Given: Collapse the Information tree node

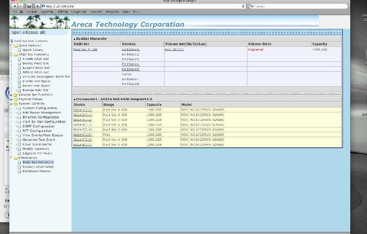Looking at the screenshot, I should pyautogui.click(x=11, y=158).
